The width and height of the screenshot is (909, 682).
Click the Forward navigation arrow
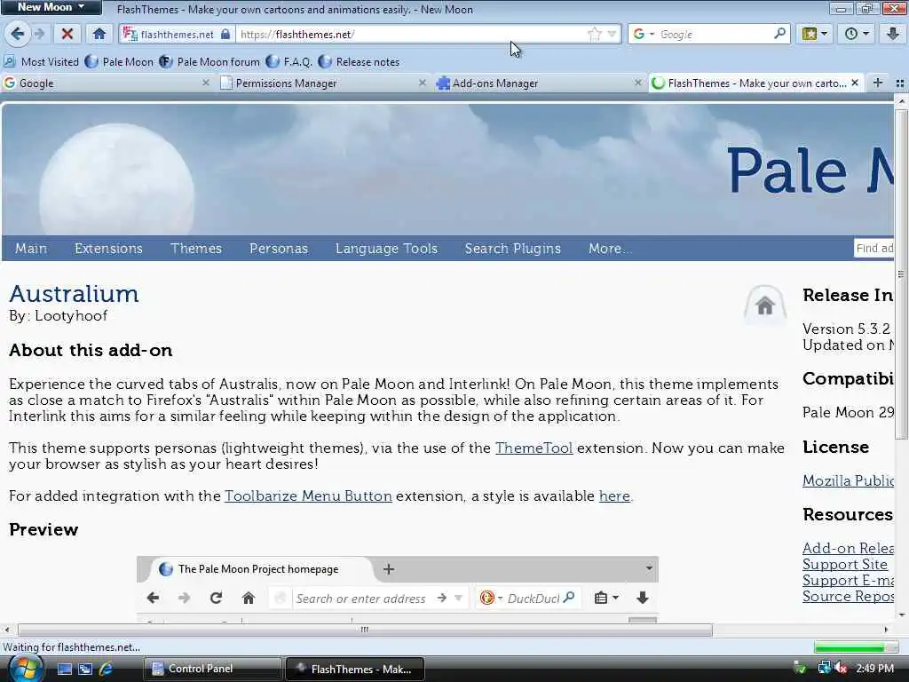click(39, 34)
